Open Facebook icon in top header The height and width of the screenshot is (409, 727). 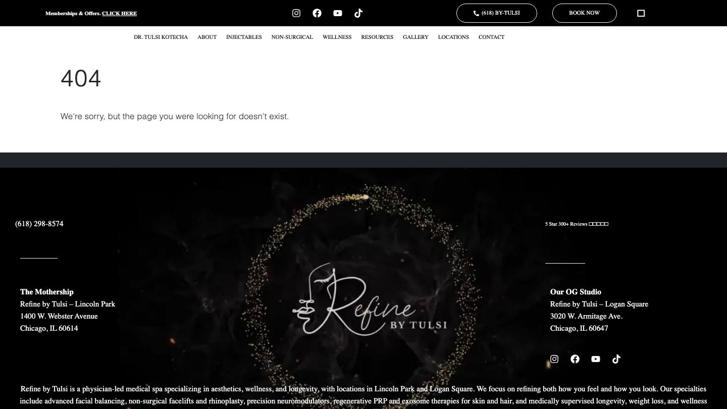[x=317, y=13]
